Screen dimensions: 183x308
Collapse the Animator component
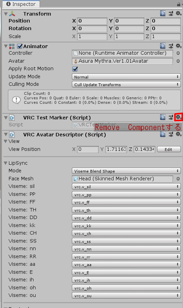pos(6,46)
